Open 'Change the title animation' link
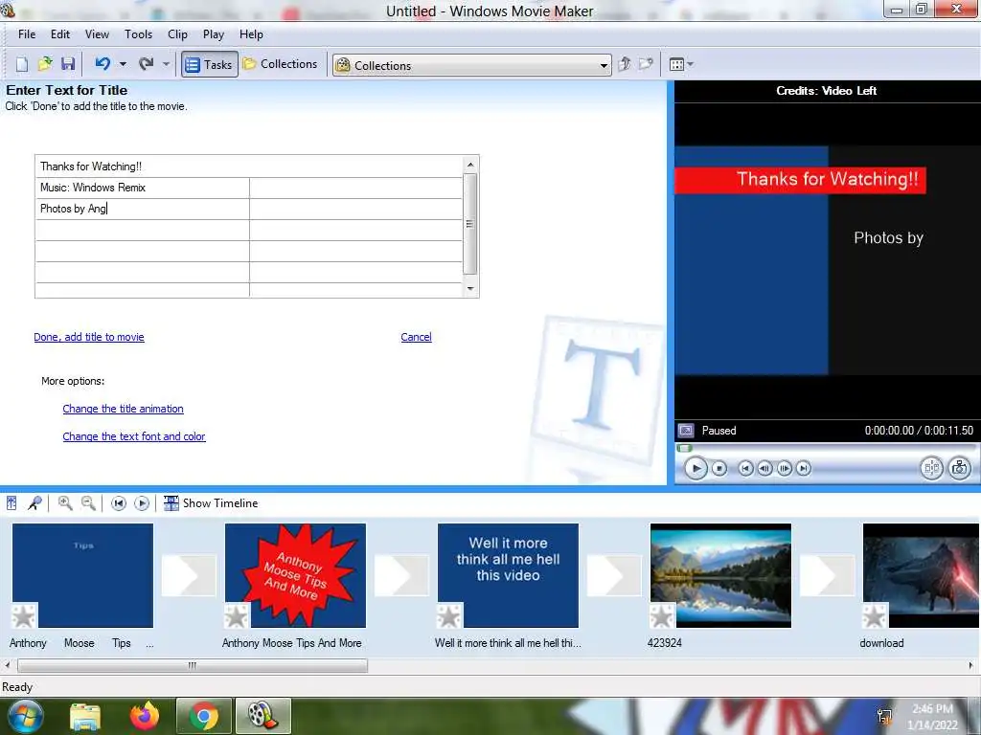Screen dimensions: 981x735 point(124,409)
